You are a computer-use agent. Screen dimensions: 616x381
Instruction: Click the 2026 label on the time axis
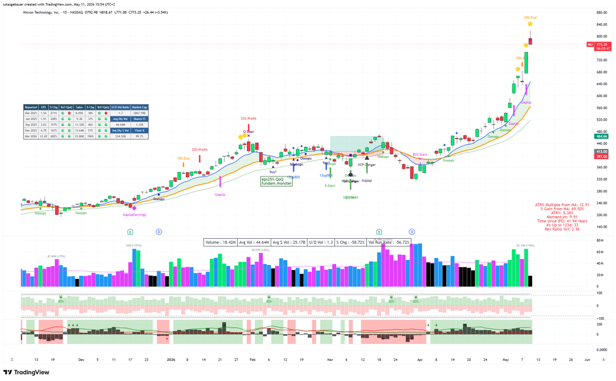[171, 360]
